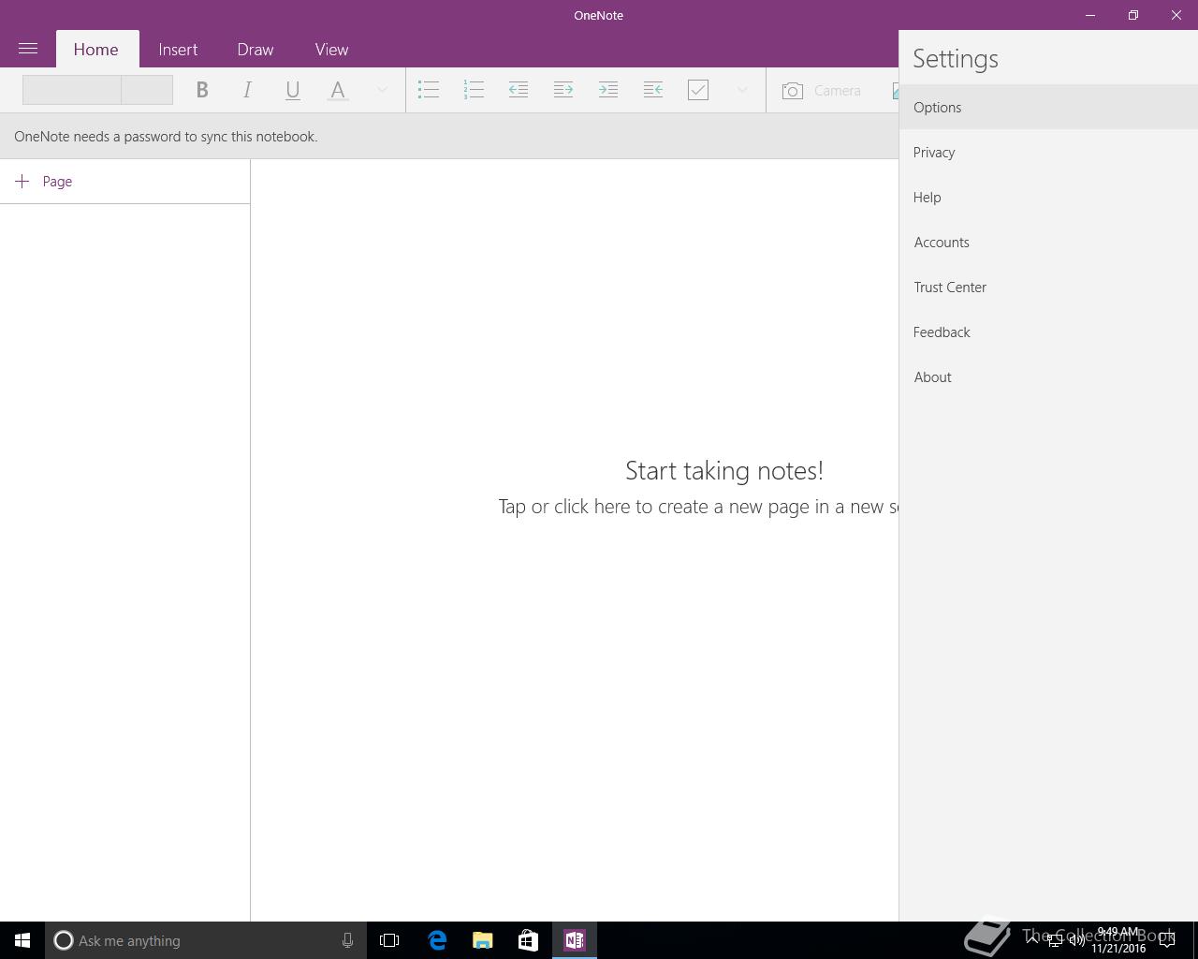Switch to the View tab

pos(331,50)
